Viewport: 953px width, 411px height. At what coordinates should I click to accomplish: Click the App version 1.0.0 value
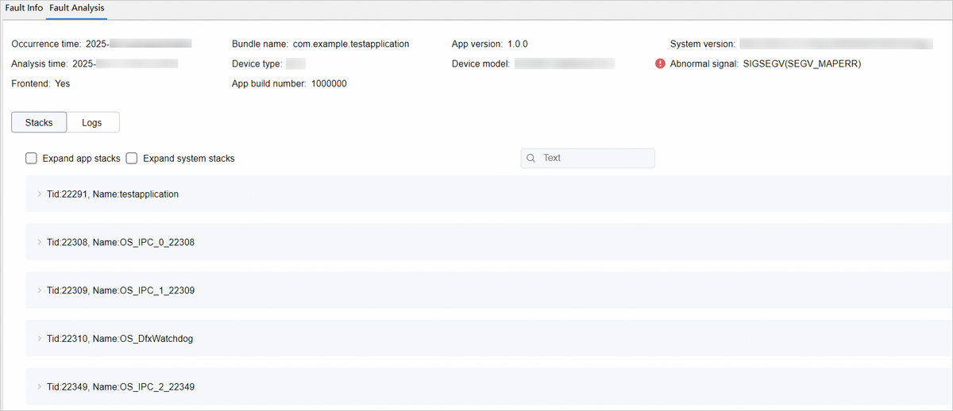(x=518, y=44)
